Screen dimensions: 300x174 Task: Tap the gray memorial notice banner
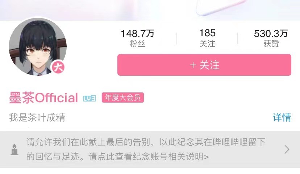(x=150, y=149)
